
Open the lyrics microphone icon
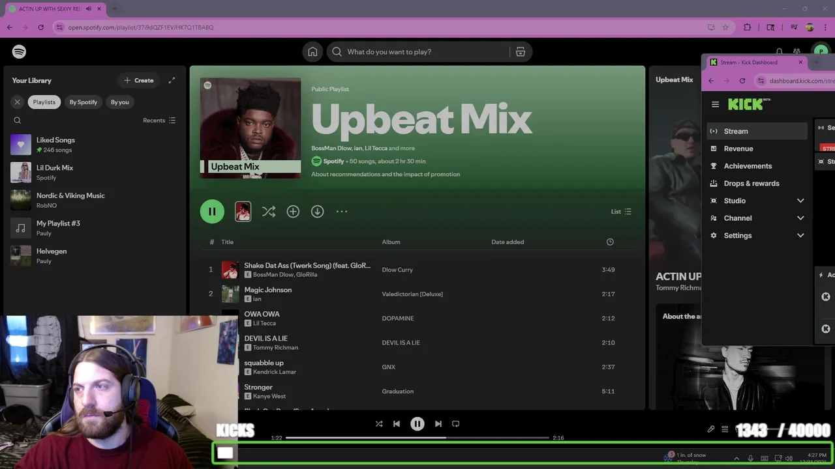pos(711,429)
